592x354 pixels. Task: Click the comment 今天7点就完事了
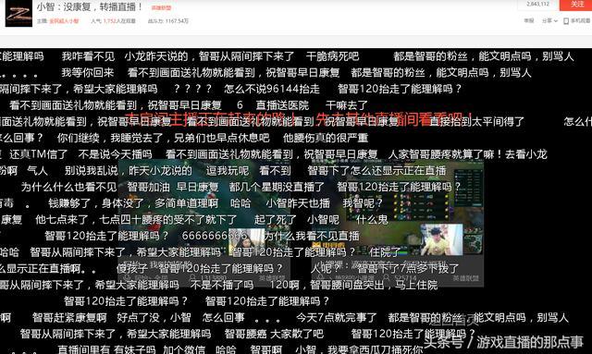336,317
